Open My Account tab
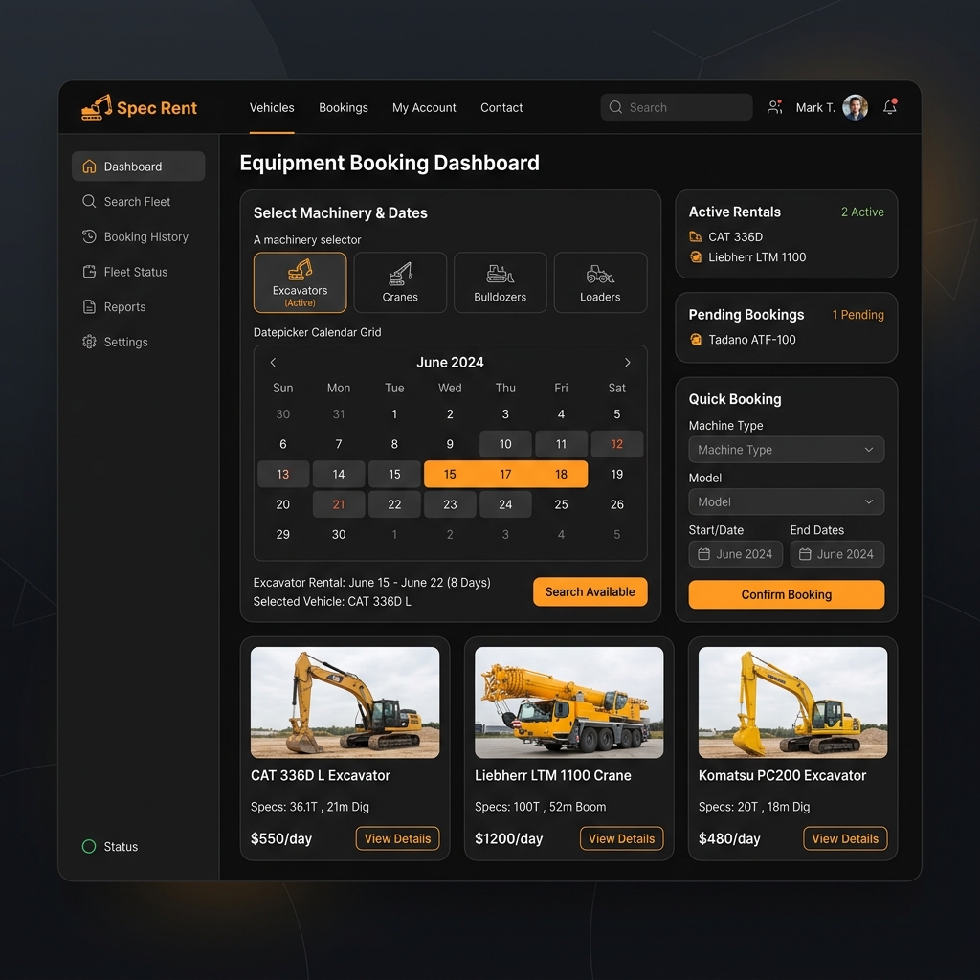980x980 pixels. [x=424, y=107]
